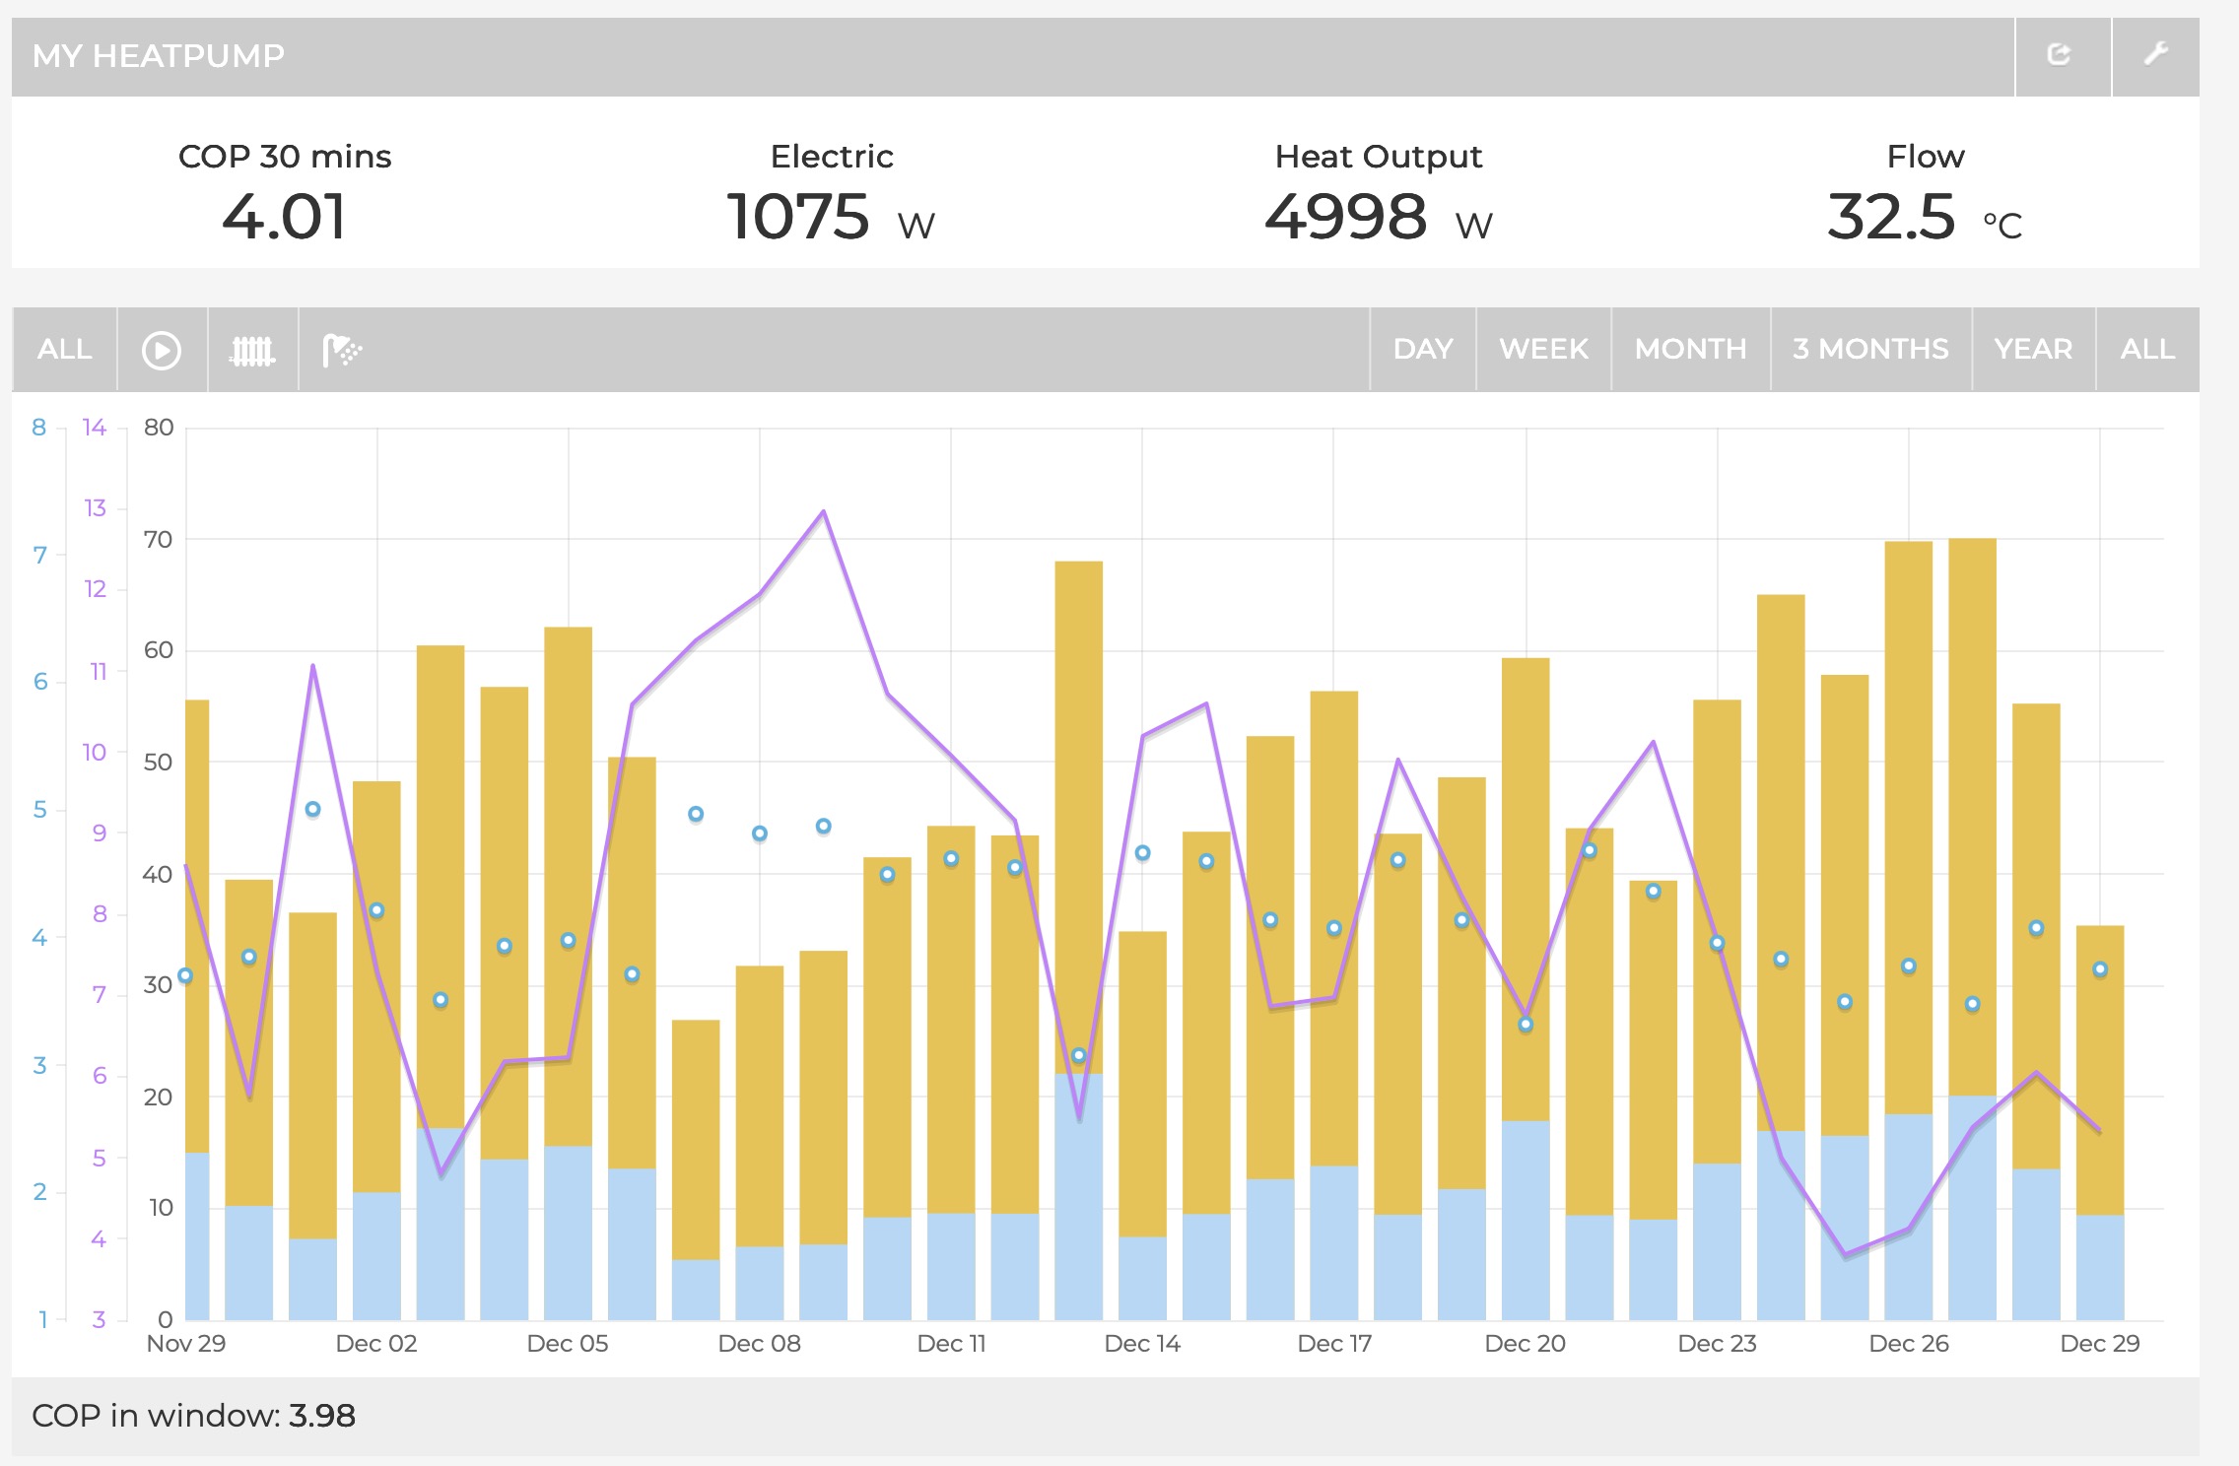Show the YEAR time range
Image resolution: width=2239 pixels, height=1466 pixels.
point(2033,350)
